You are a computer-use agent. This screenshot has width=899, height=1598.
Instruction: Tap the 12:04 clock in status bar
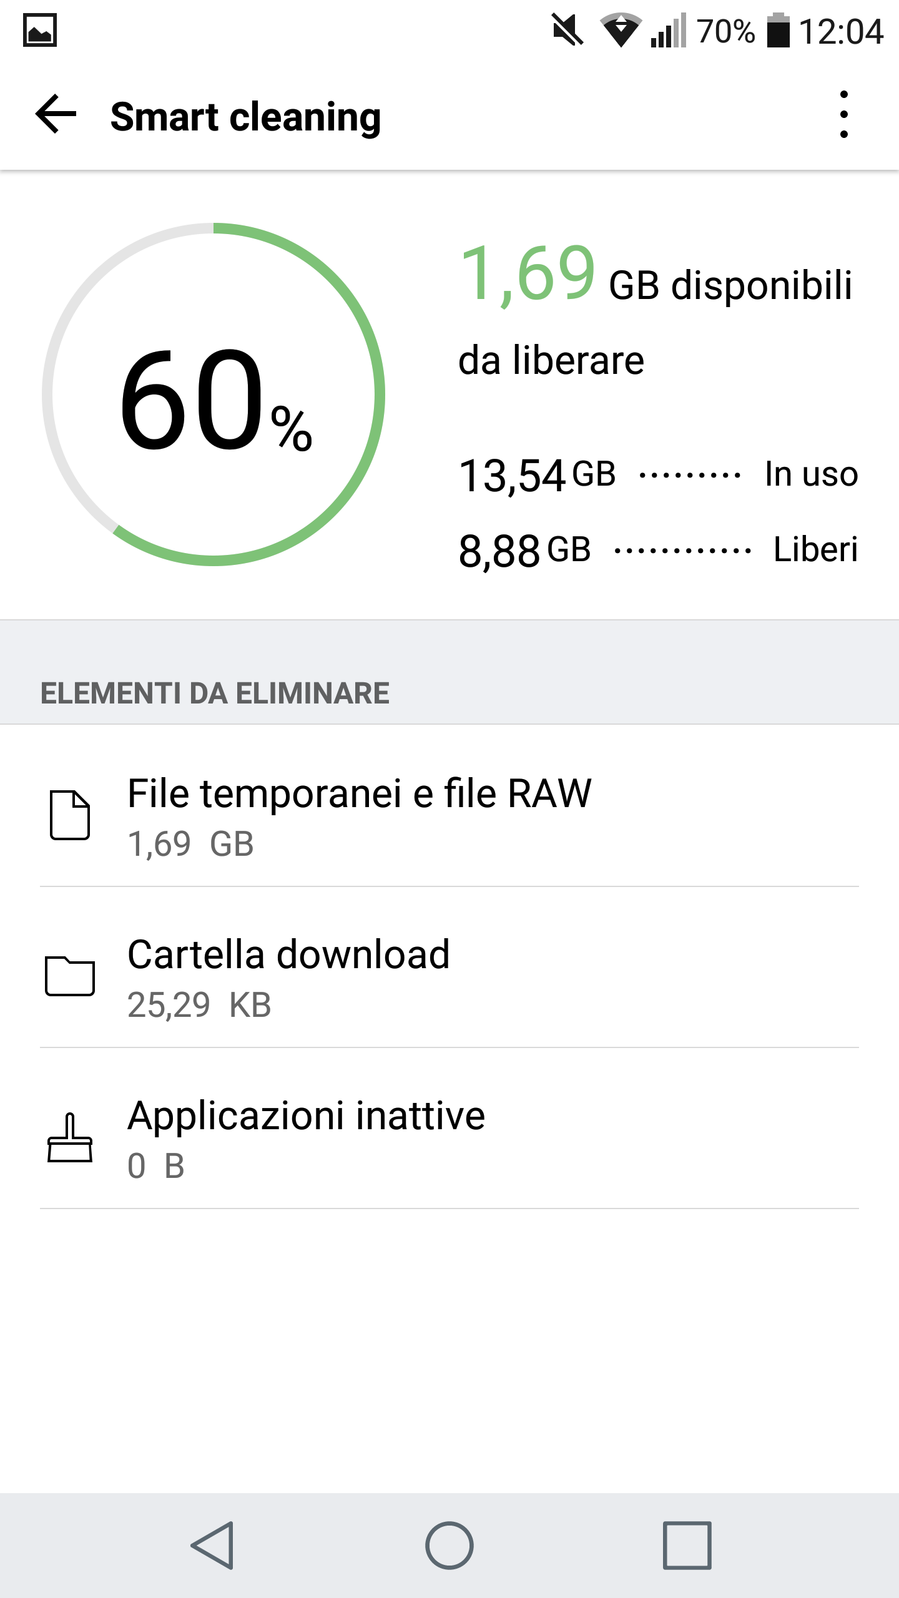pyautogui.click(x=840, y=31)
